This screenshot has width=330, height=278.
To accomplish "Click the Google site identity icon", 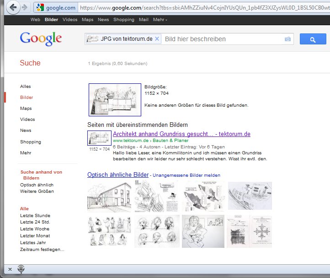I will (x=40, y=8).
